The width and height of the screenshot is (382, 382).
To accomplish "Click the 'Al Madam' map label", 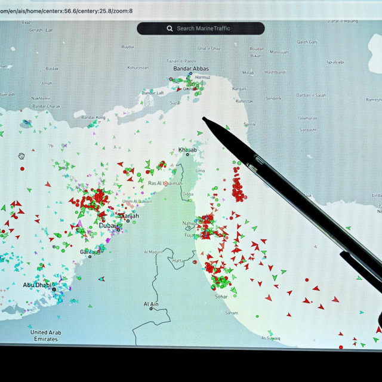I will pyautogui.click(x=153, y=252).
